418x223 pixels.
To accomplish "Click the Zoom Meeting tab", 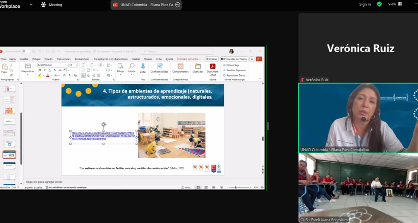I will (x=51, y=5).
